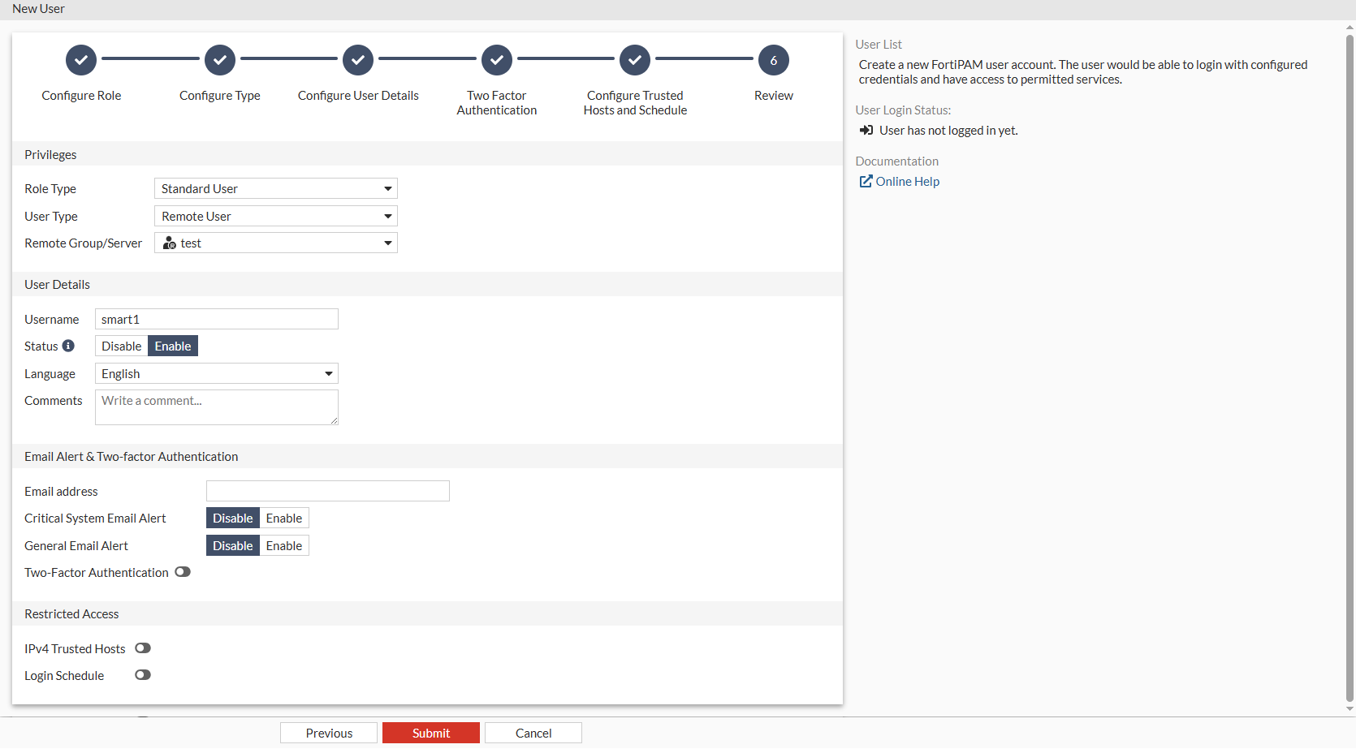This screenshot has height=753, width=1356.
Task: Click the "User List" heading
Action: click(x=879, y=45)
